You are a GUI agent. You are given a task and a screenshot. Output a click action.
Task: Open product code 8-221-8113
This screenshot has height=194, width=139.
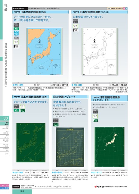pyautogui.click(x=96, y=173)
